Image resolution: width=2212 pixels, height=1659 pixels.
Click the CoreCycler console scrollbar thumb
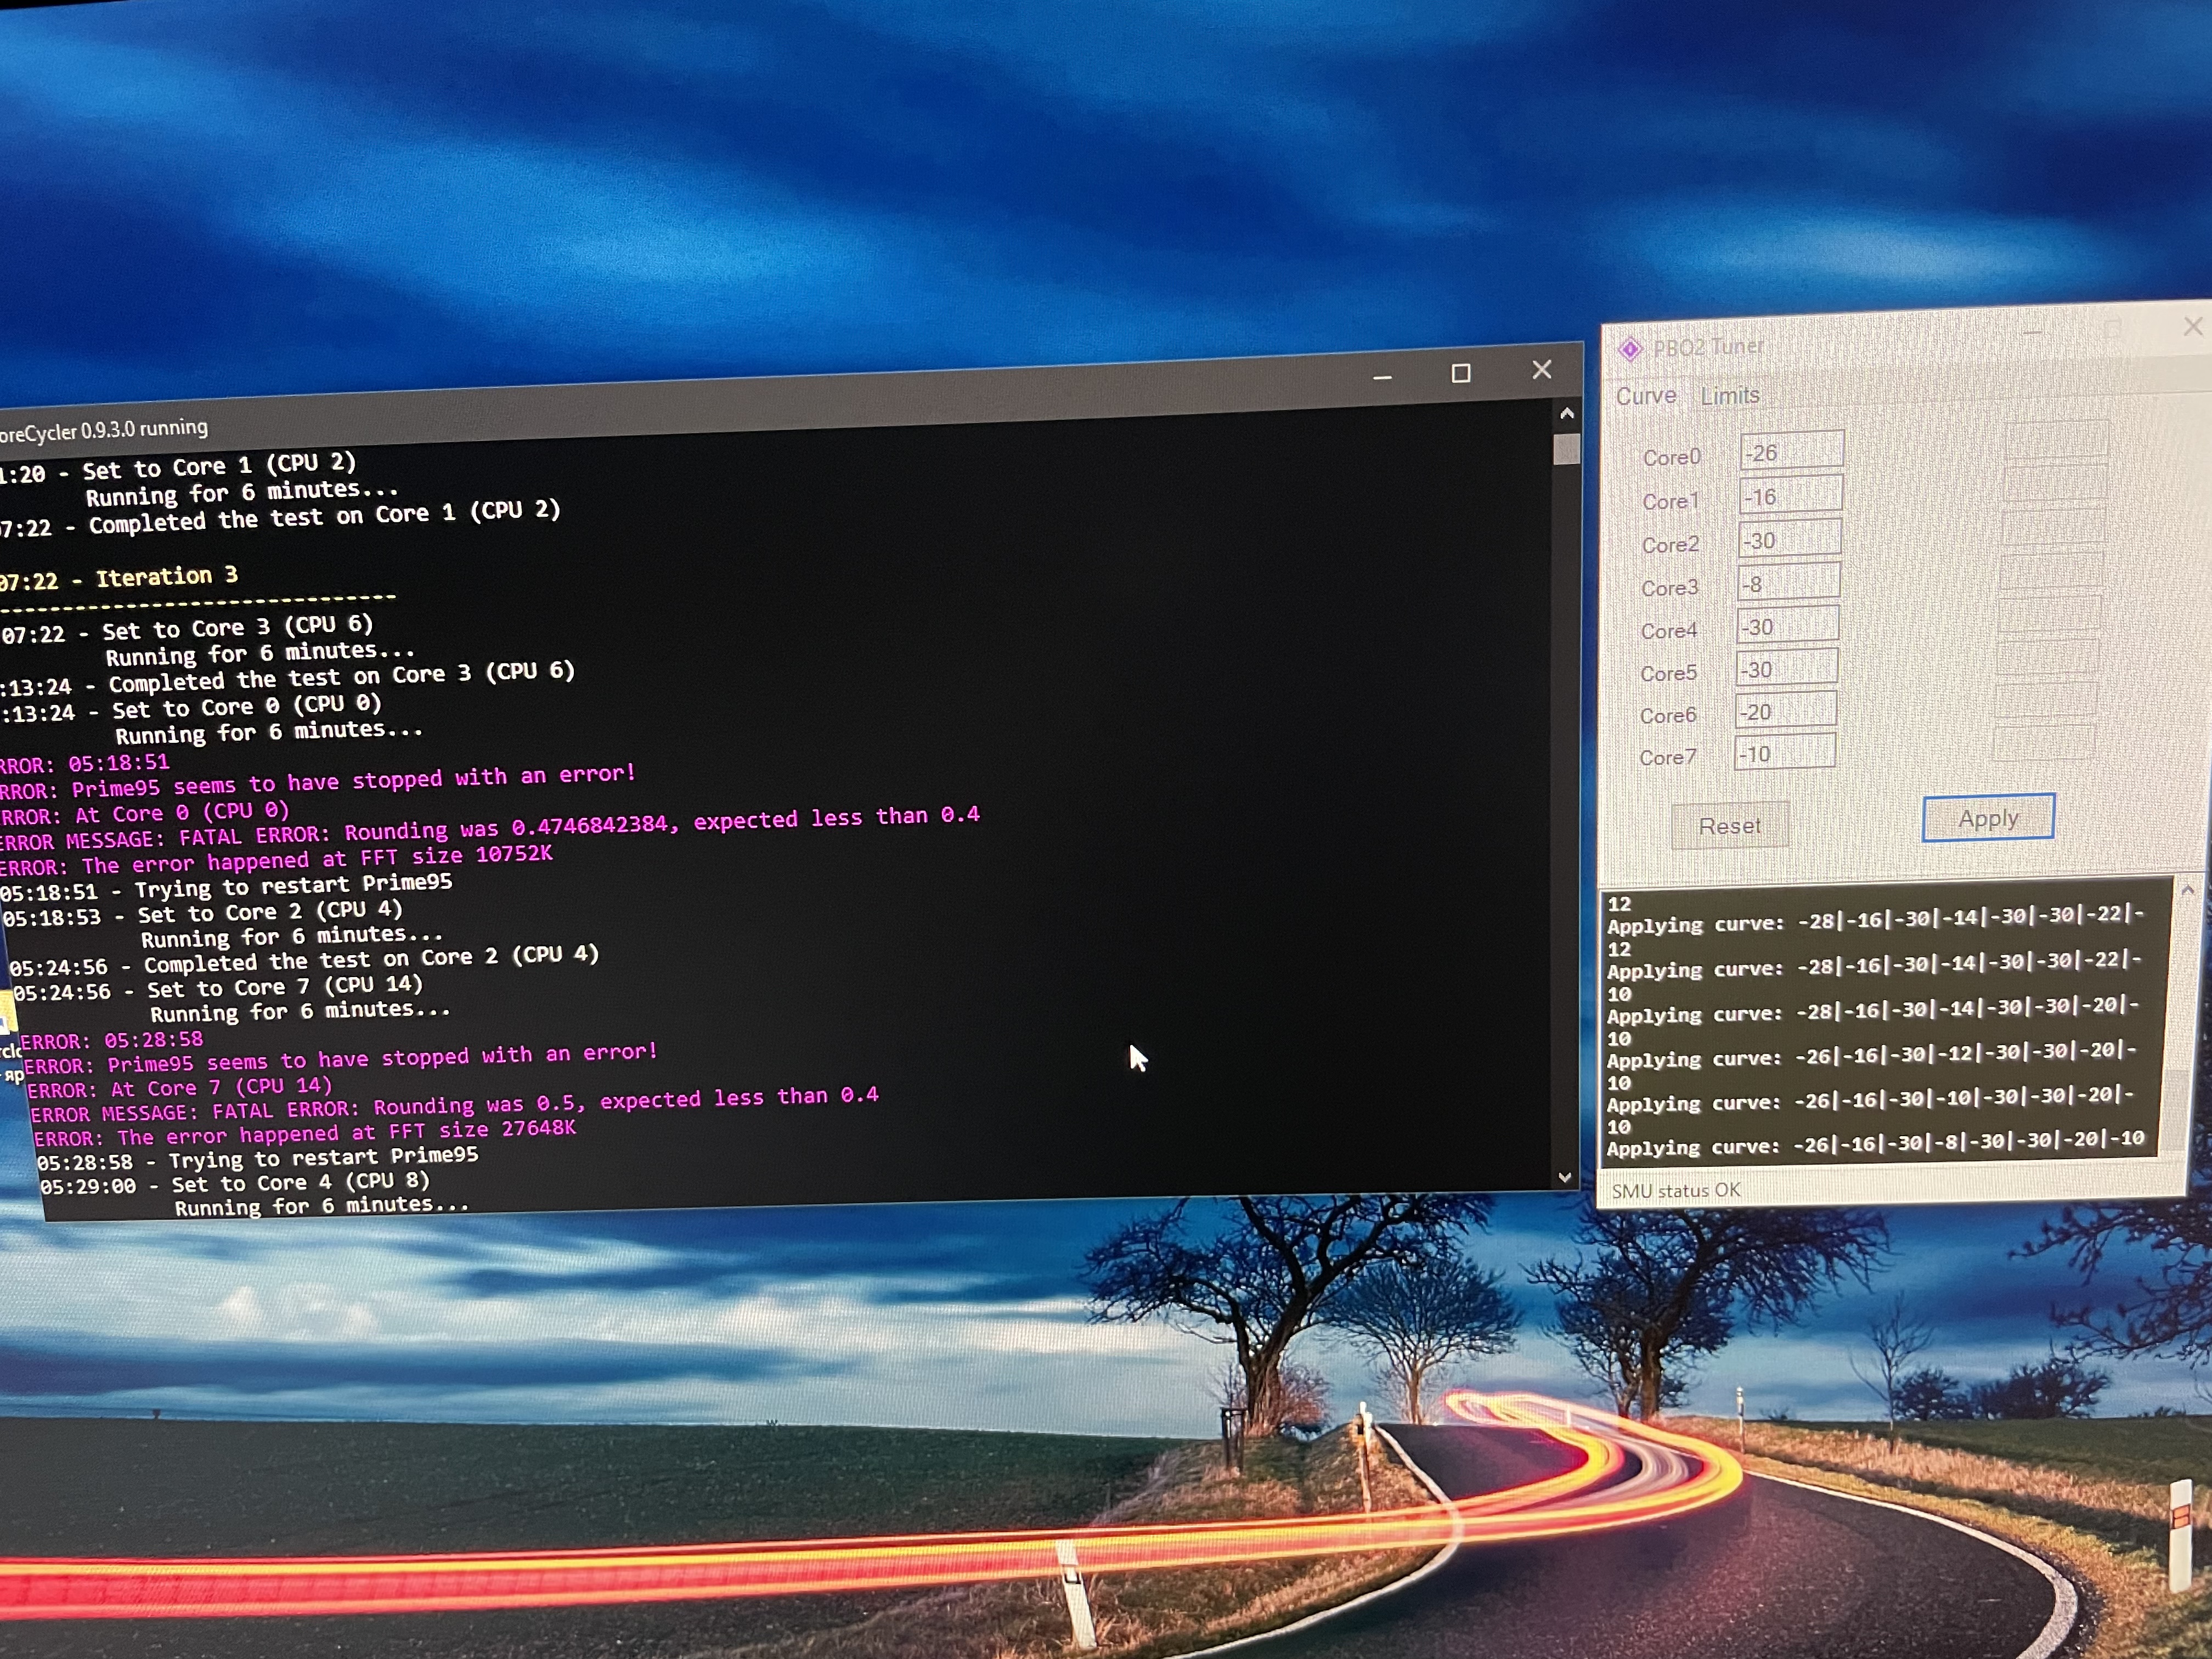tap(1567, 449)
